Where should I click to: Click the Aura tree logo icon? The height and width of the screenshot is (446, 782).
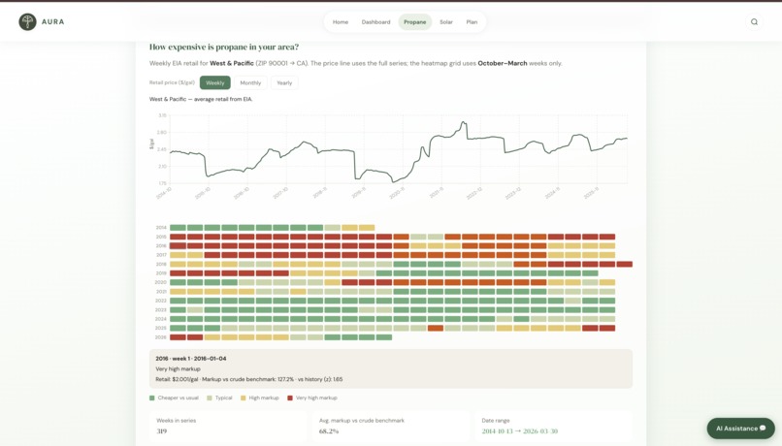27,22
